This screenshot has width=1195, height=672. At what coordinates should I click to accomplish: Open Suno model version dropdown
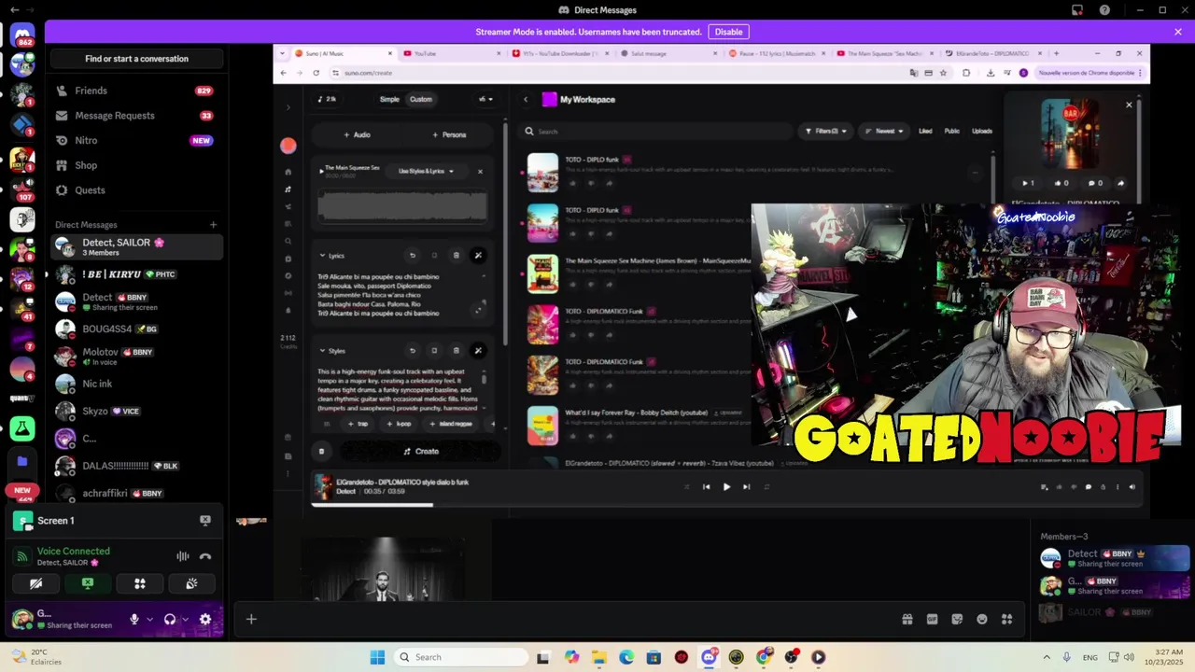point(485,99)
